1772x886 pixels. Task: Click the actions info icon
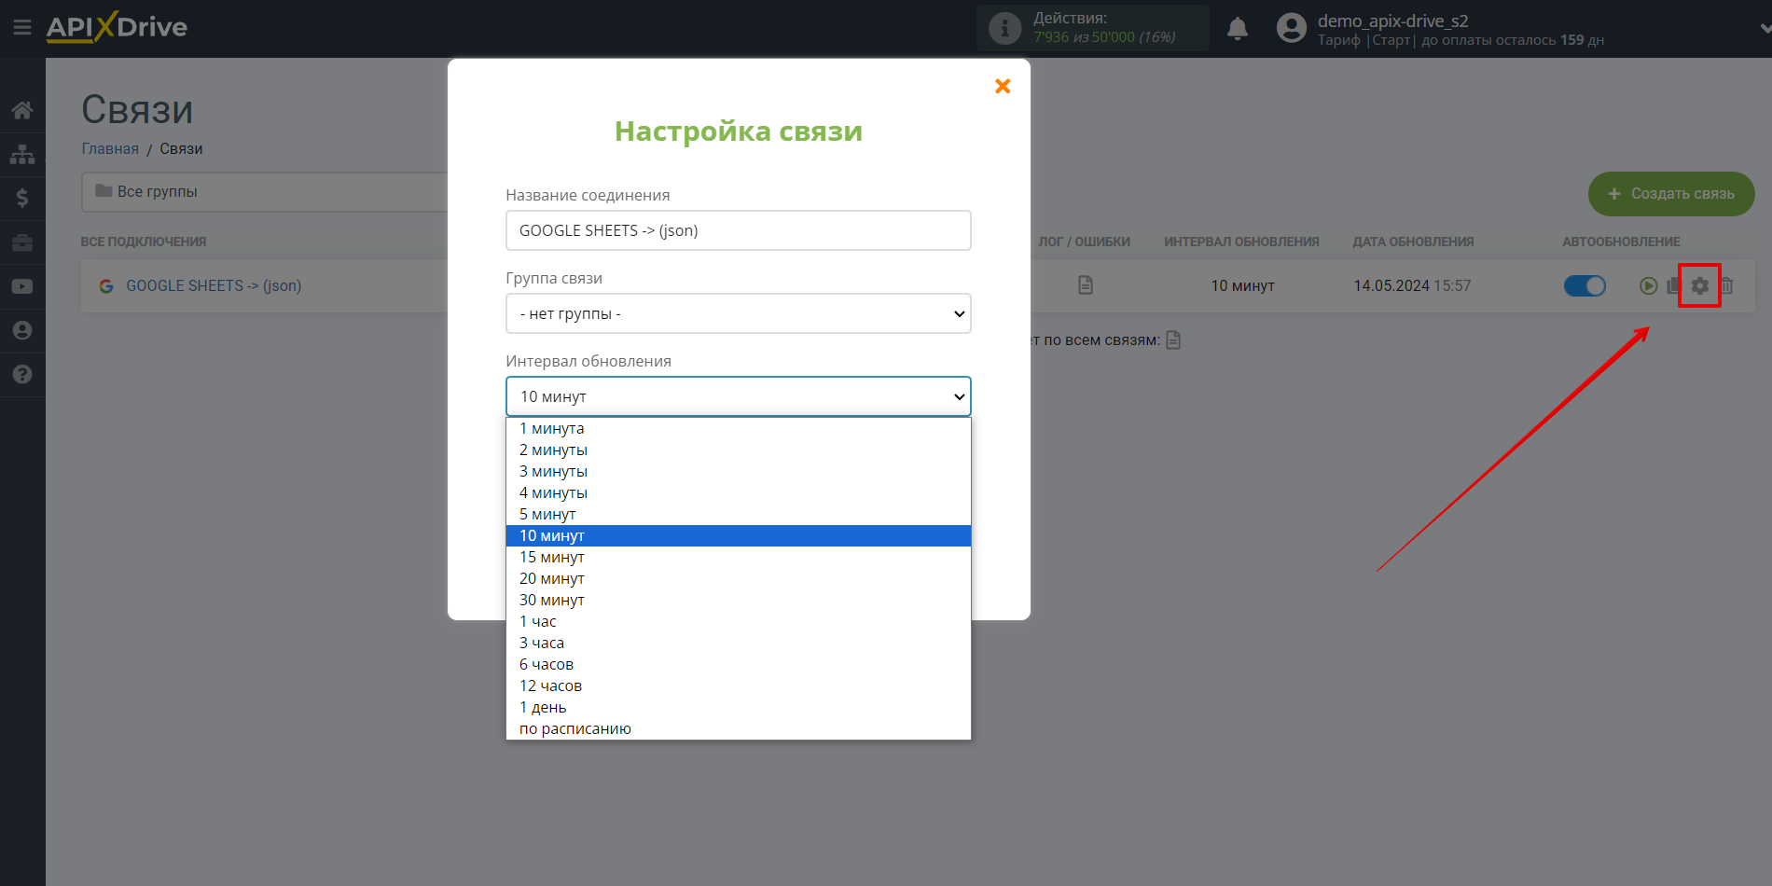pos(1004,28)
